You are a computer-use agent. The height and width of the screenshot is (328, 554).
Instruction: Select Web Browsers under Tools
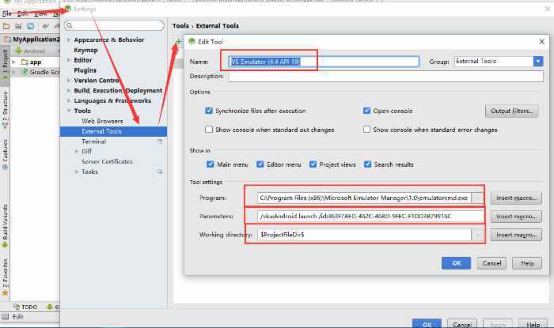(x=102, y=121)
